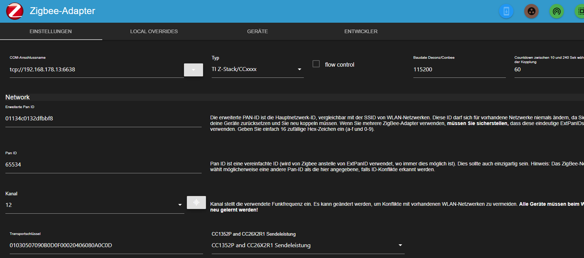Image resolution: width=584 pixels, height=258 pixels.
Task: Click the Countdown field showing 60
Action: pyautogui.click(x=549, y=70)
